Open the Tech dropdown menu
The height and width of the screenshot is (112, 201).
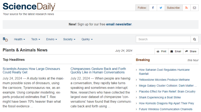coord(36,39)
